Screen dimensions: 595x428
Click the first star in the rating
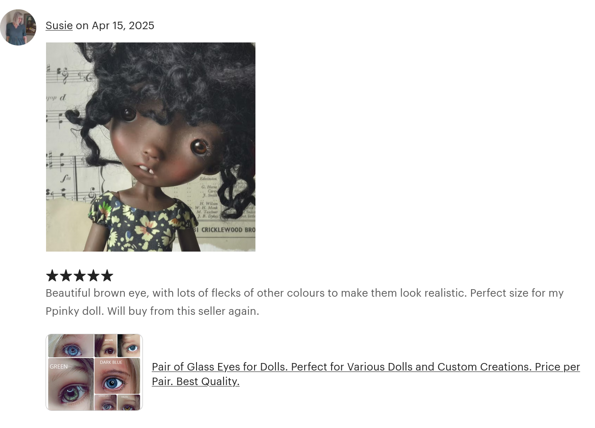click(x=52, y=275)
